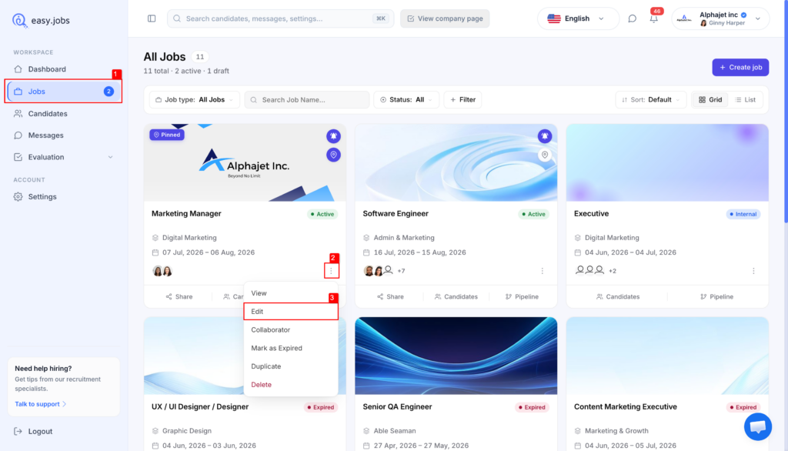788x451 pixels.
Task: Click Share on Marketing Manager card
Action: (179, 296)
